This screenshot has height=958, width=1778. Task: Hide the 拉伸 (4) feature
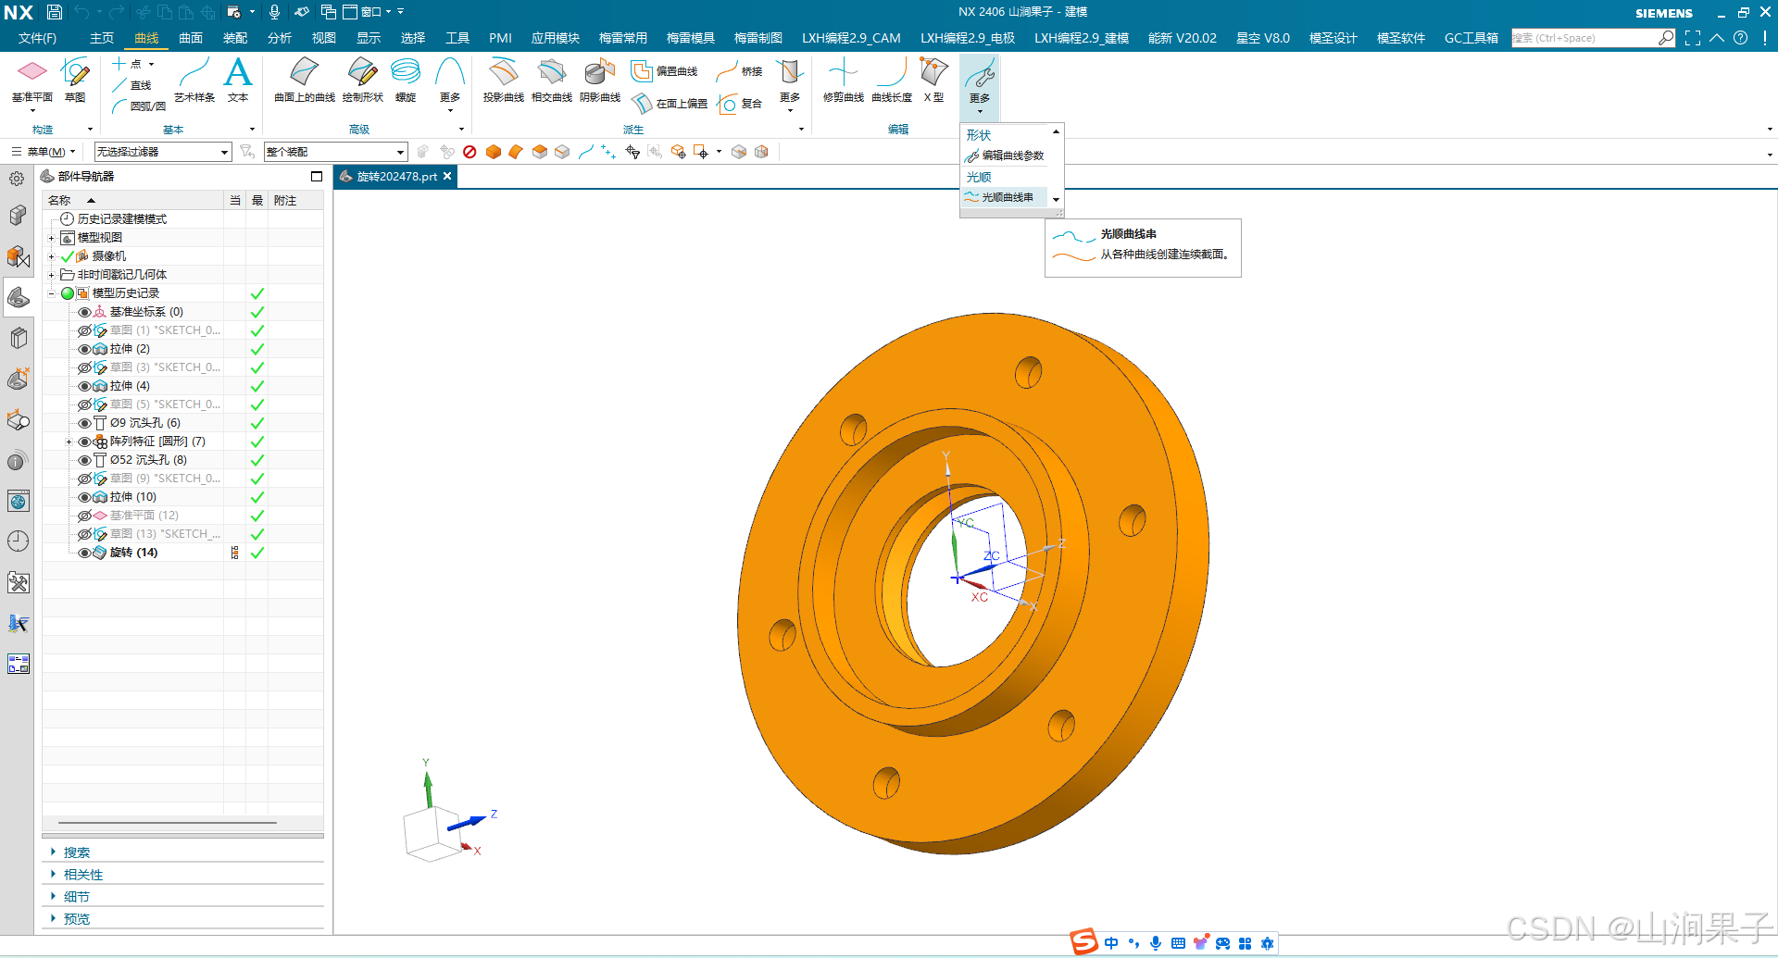pos(84,386)
